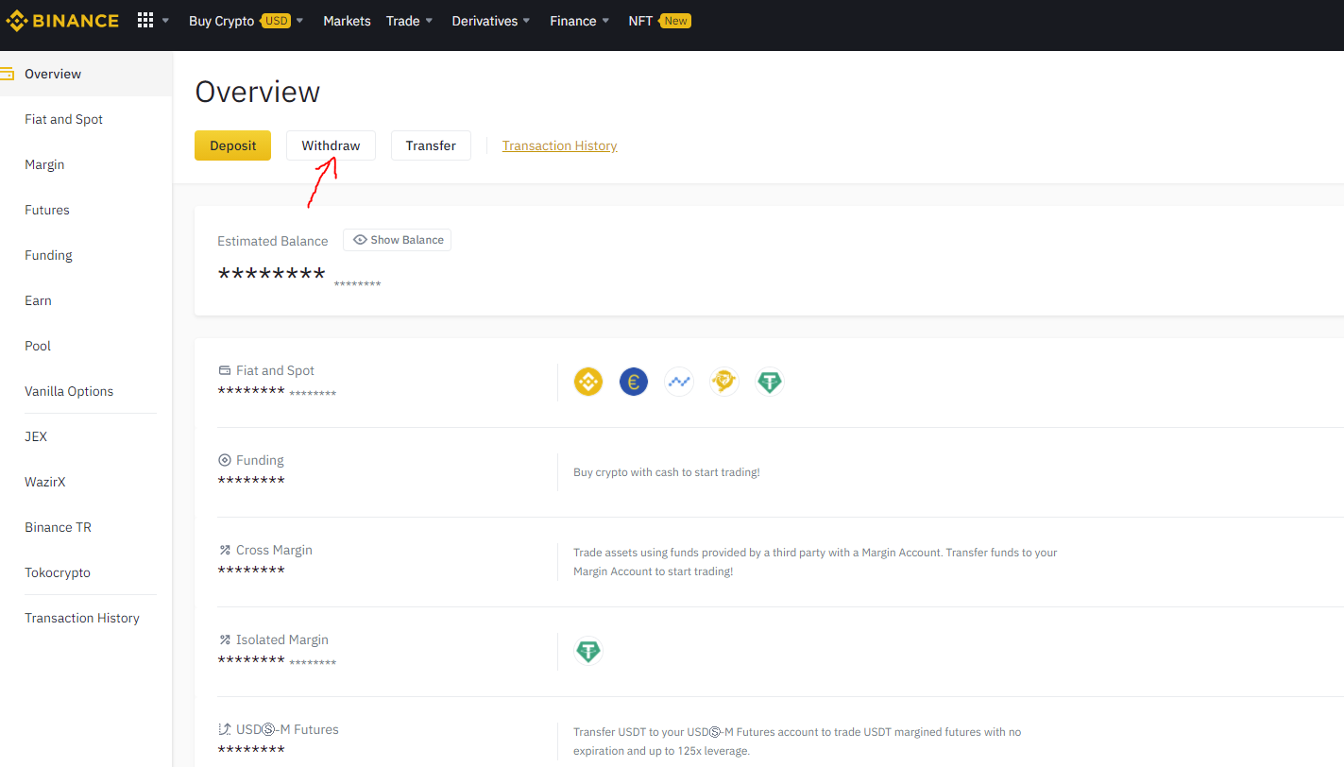The height and width of the screenshot is (767, 1344).
Task: Open the underlined Transaction History link
Action: tap(559, 145)
